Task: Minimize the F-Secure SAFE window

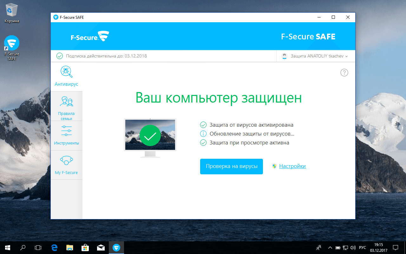Action: [x=319, y=17]
